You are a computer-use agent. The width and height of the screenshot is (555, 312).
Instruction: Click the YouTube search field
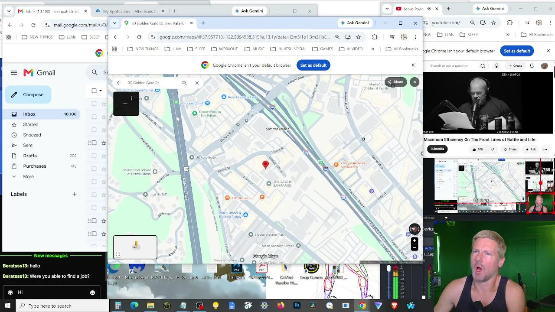coord(453,66)
